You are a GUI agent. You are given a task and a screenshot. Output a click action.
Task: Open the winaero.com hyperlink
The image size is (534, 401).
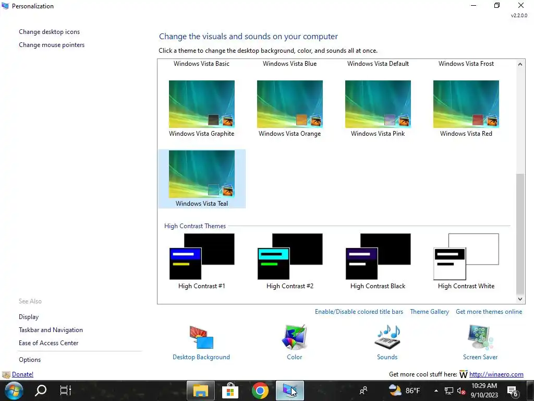point(496,374)
